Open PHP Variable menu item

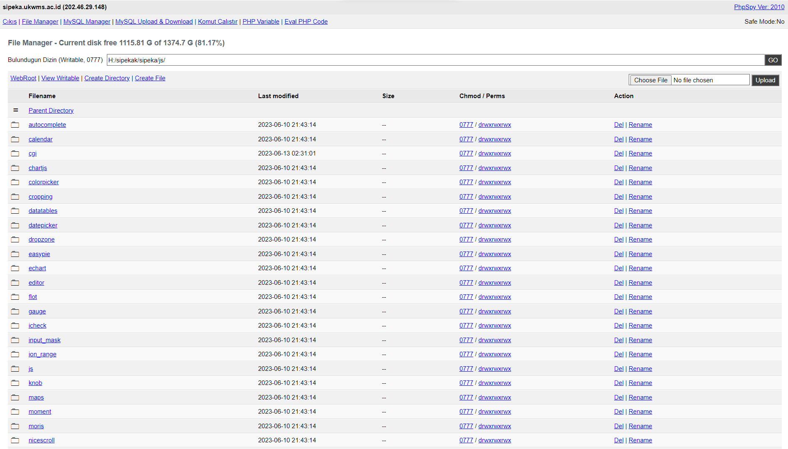(x=261, y=22)
